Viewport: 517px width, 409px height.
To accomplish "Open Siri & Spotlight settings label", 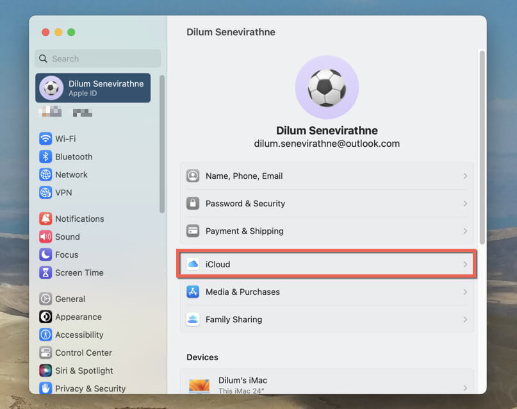I will [x=84, y=371].
